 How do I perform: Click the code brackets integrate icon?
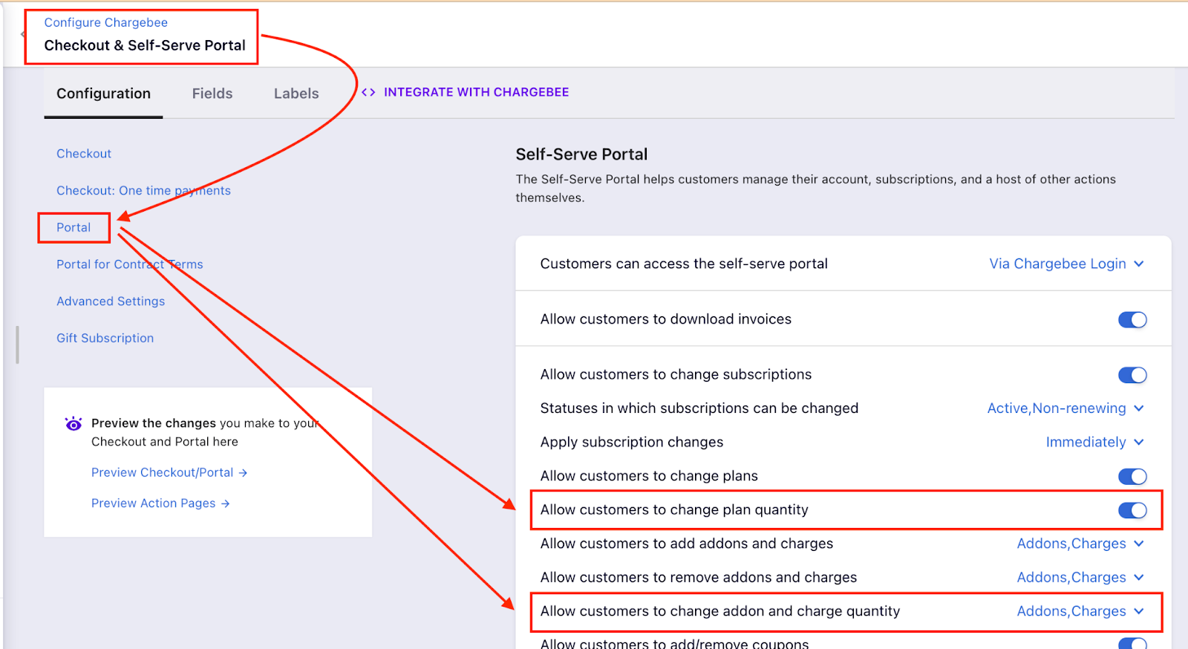coord(368,92)
